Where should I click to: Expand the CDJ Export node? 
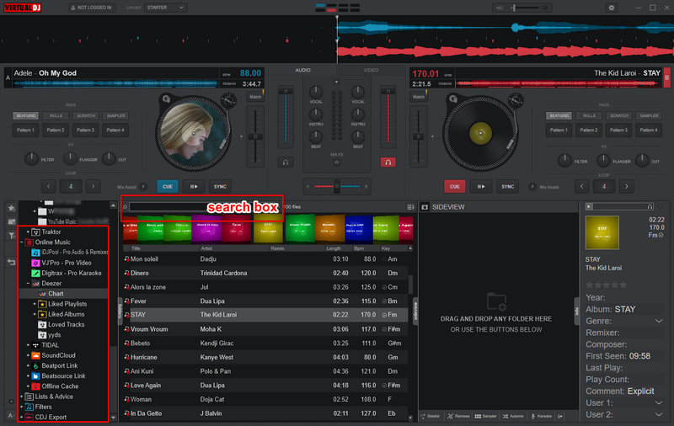coord(22,418)
